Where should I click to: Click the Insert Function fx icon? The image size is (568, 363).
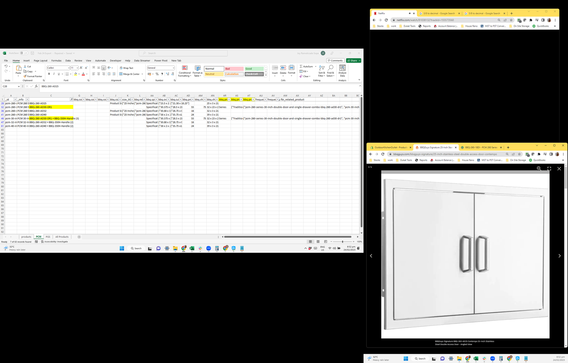tap(36, 86)
